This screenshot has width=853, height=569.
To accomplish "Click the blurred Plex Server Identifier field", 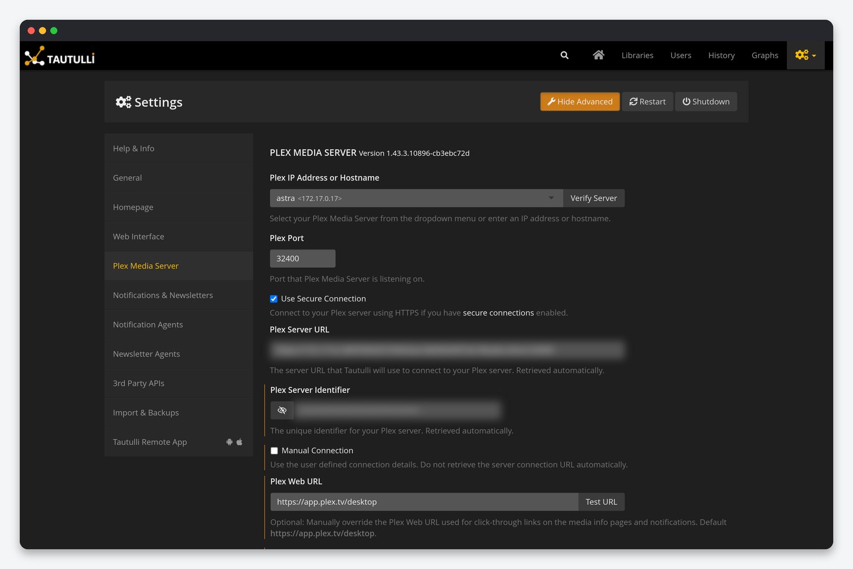I will click(x=397, y=410).
